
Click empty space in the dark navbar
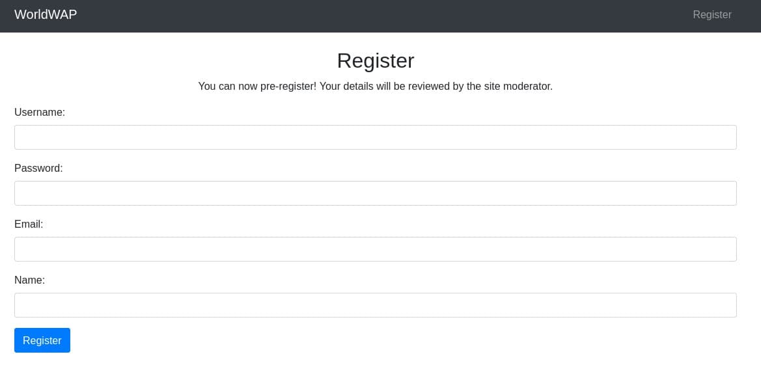[x=391, y=16]
